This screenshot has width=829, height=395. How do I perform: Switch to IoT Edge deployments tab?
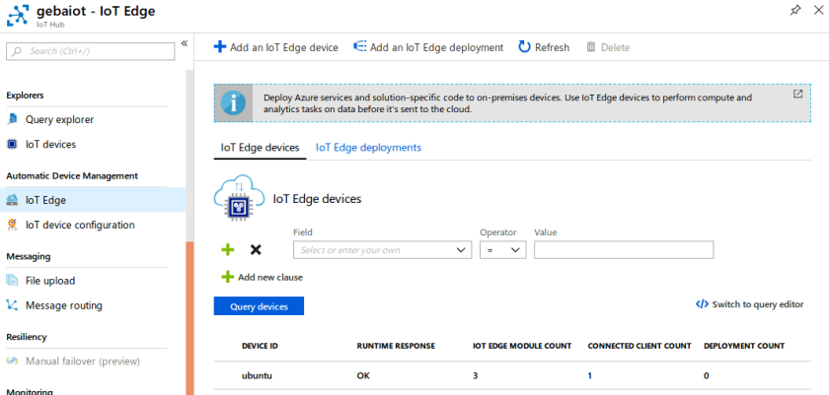(x=368, y=148)
